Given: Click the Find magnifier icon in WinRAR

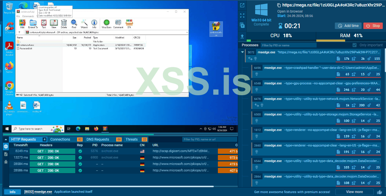Looking at the screenshot, I should coord(74,23).
